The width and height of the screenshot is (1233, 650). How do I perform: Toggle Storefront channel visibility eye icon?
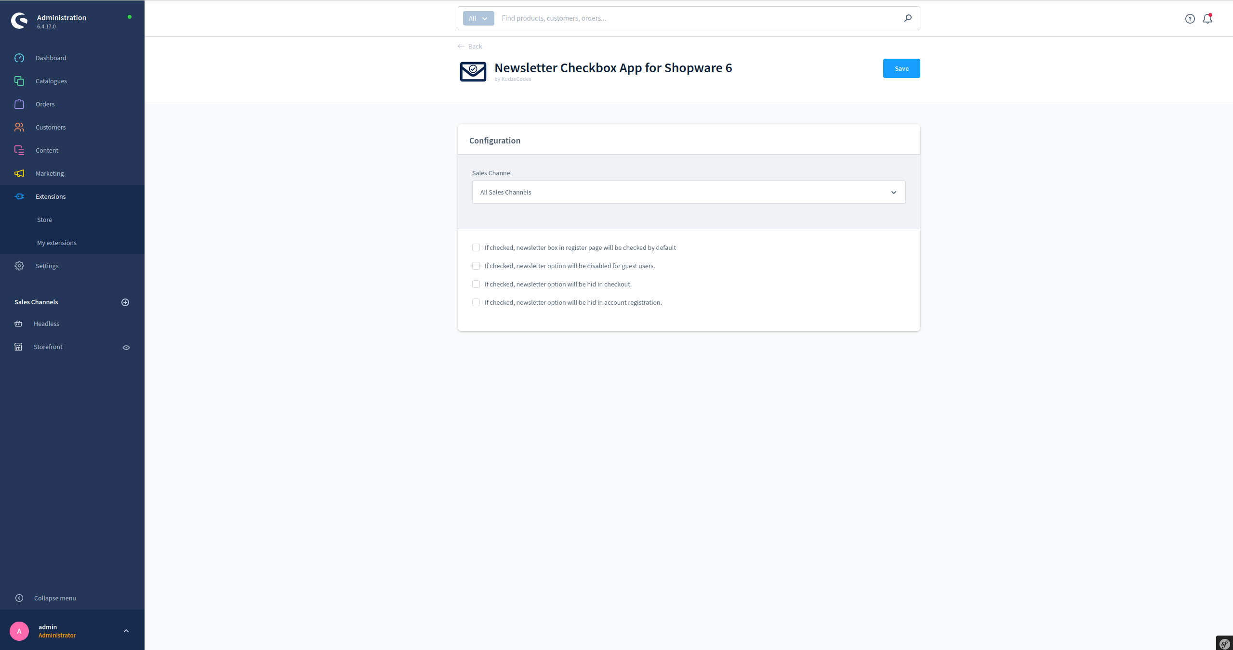click(126, 347)
